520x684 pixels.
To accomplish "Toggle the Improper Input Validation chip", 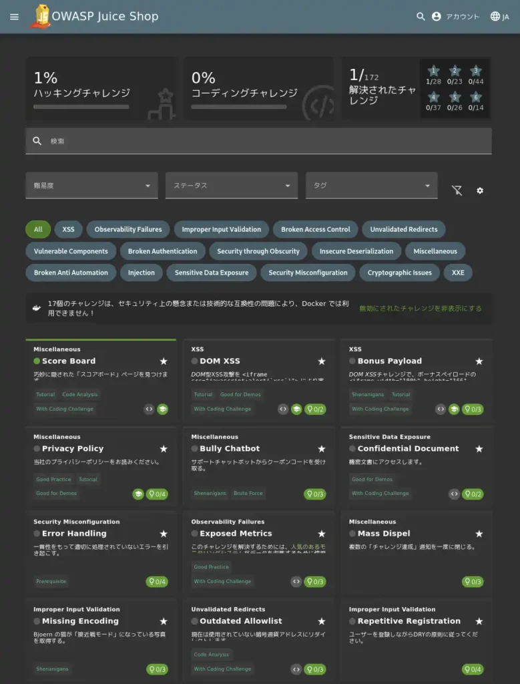I will [x=222, y=230].
